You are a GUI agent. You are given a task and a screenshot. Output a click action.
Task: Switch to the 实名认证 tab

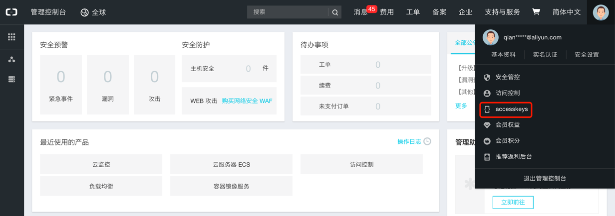tap(545, 55)
